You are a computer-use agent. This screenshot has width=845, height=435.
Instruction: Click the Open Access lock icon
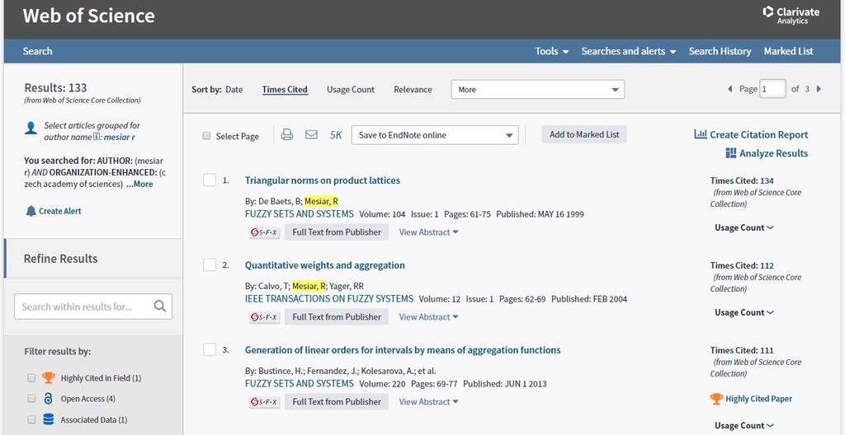tap(49, 399)
